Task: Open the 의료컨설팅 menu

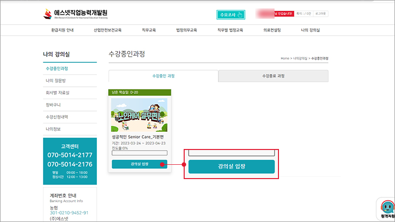Action: click(x=272, y=30)
